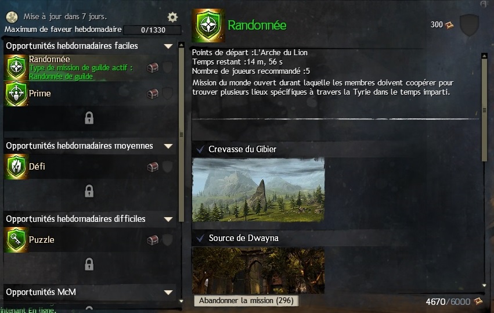Expand the Opportunités McM section
Screen dimensions: 494x313
click(168, 292)
